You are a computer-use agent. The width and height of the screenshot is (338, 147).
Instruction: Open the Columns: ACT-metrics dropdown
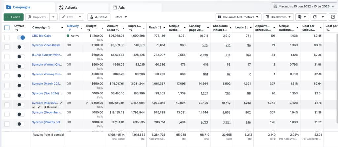tap(238, 17)
